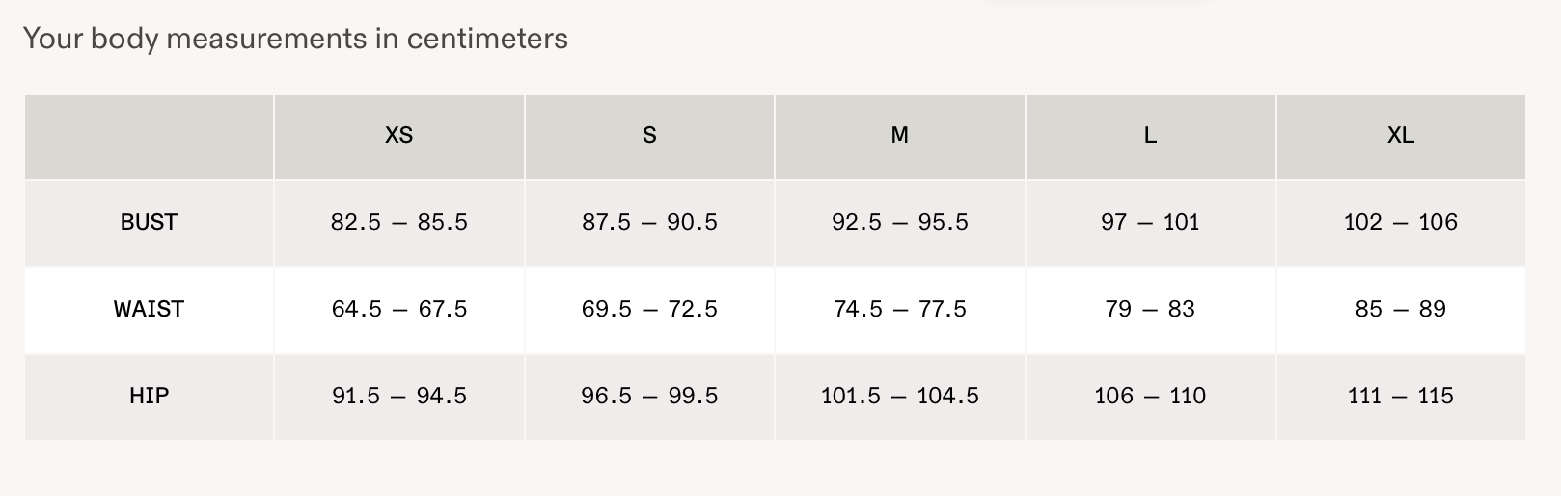Screen dimensions: 1561x496
Task: Select the XS size column header
Action: coord(399,136)
